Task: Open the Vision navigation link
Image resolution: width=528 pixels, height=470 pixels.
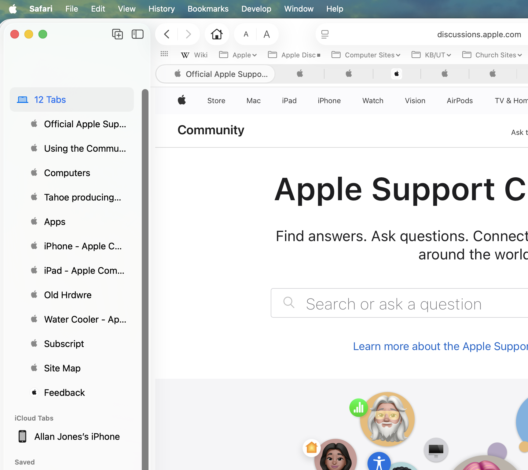Action: click(x=415, y=101)
